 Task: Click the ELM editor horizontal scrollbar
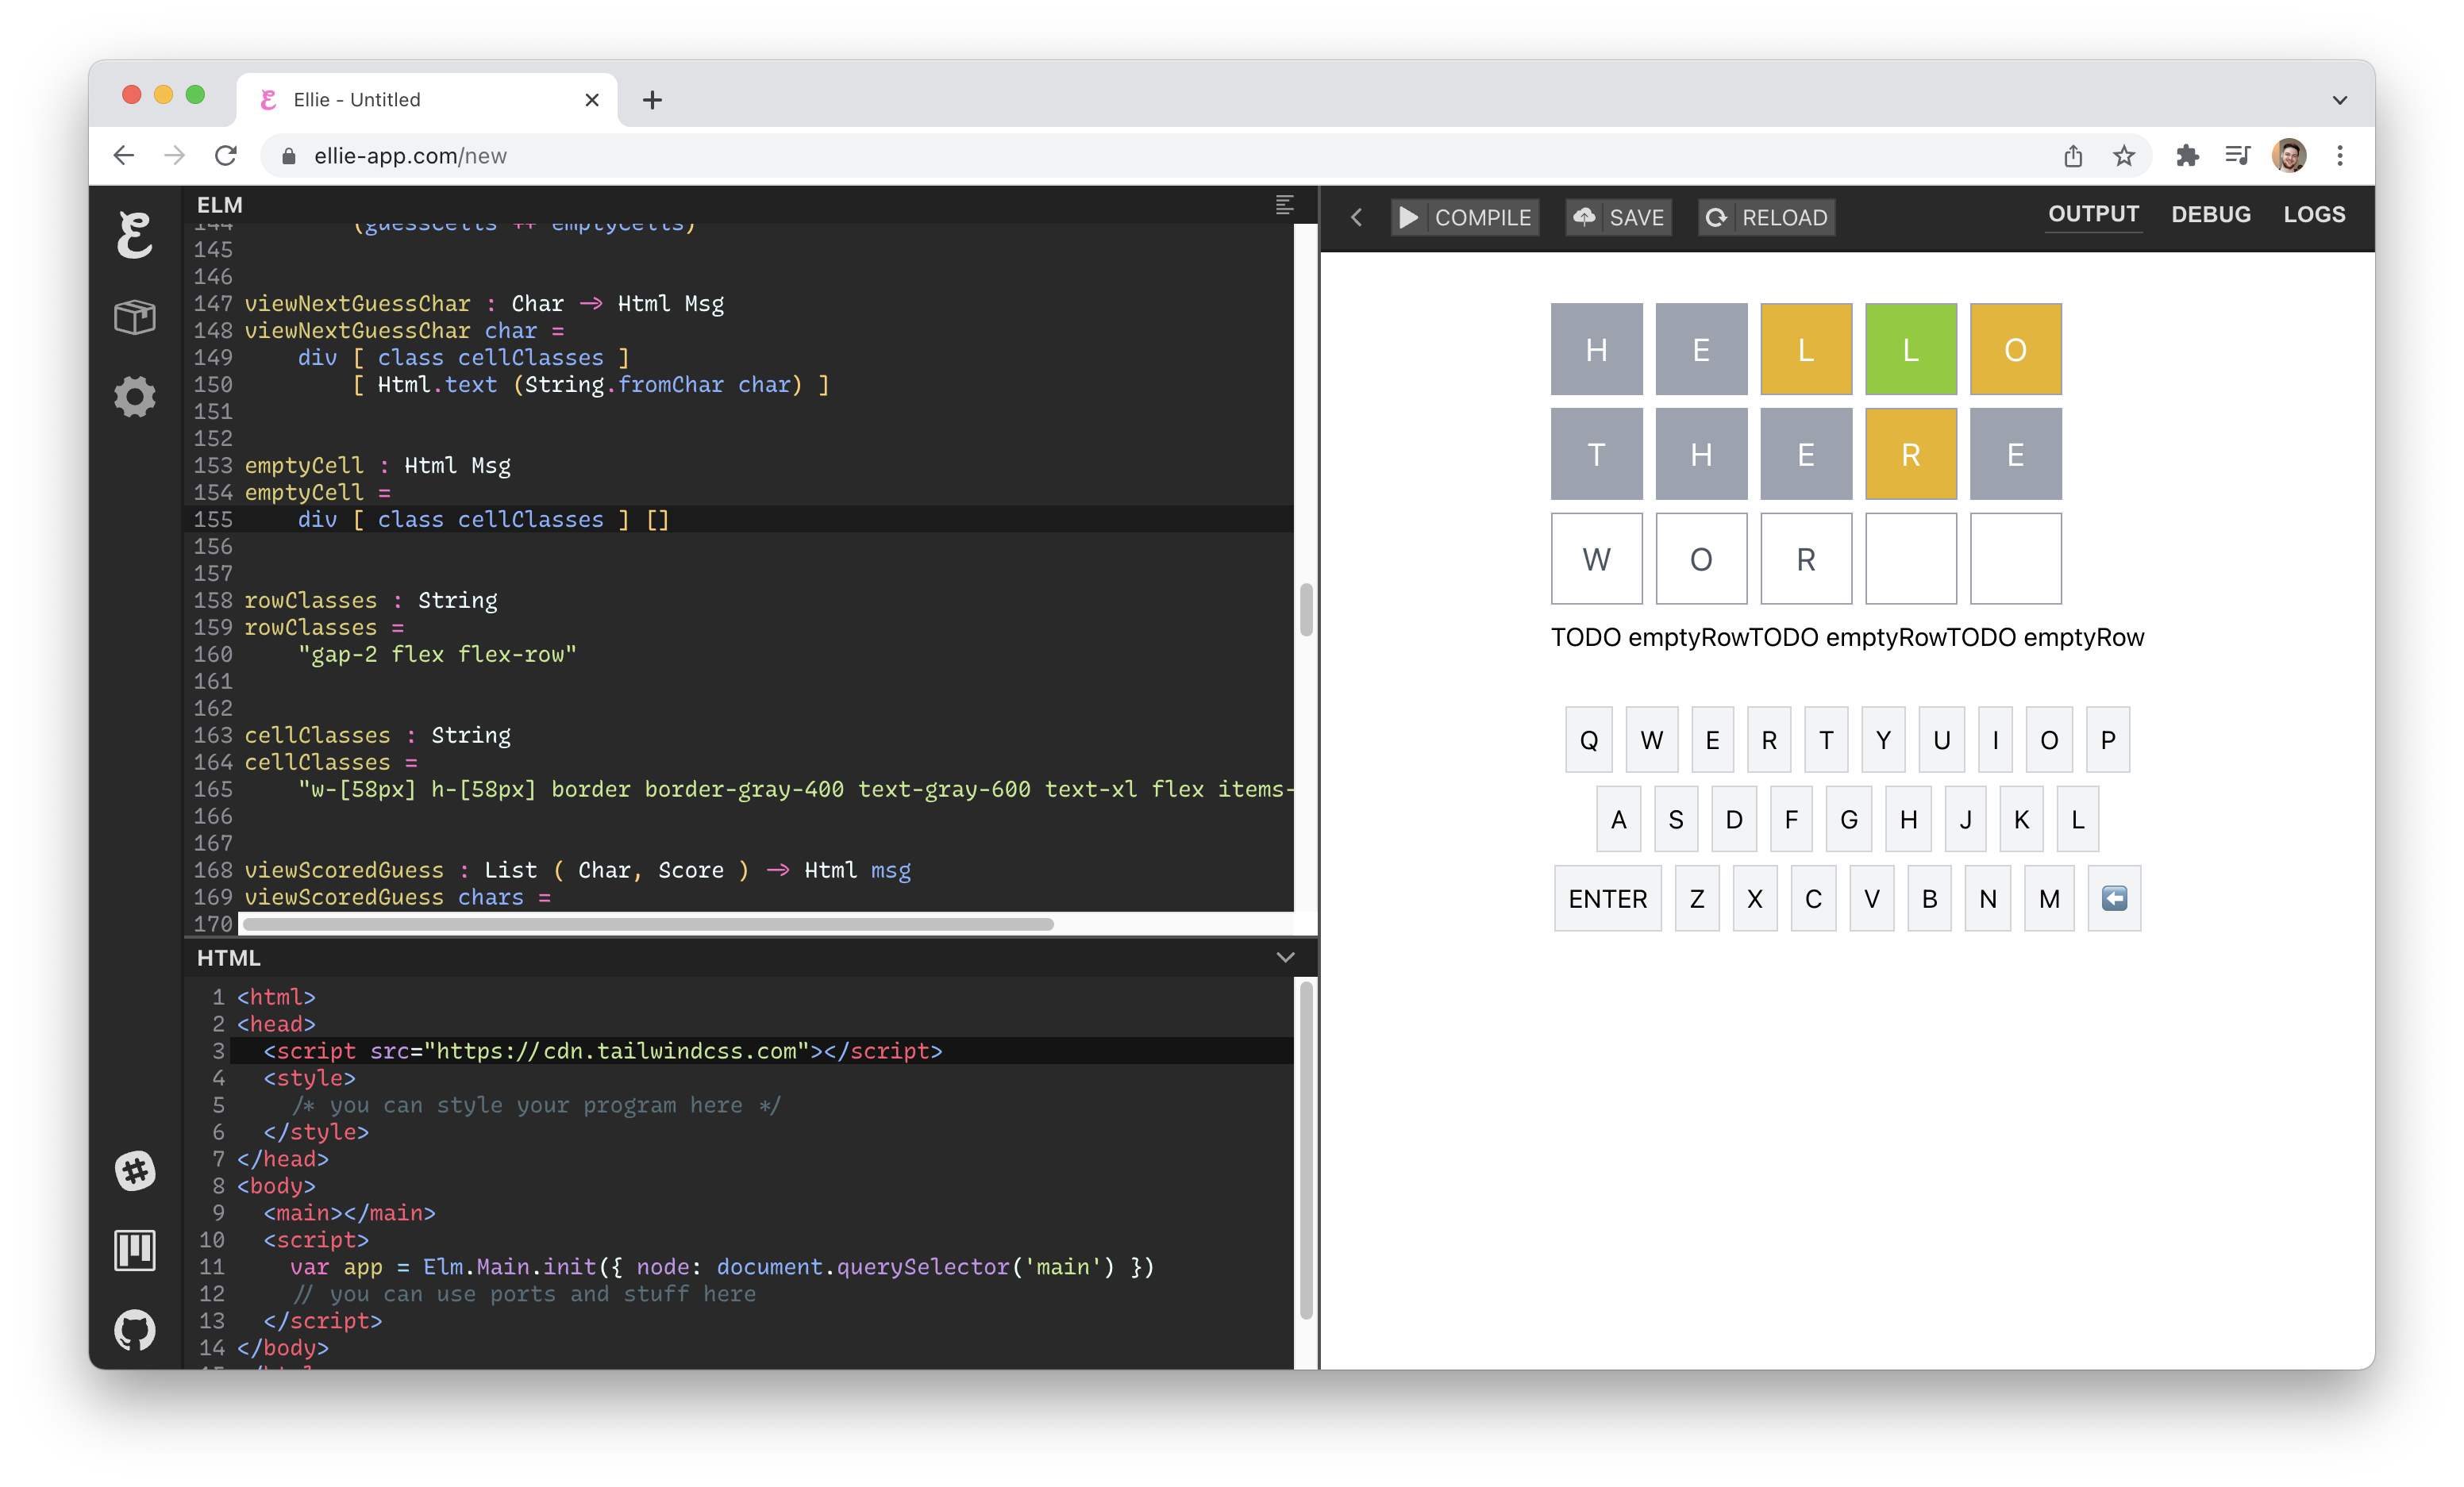(648, 924)
